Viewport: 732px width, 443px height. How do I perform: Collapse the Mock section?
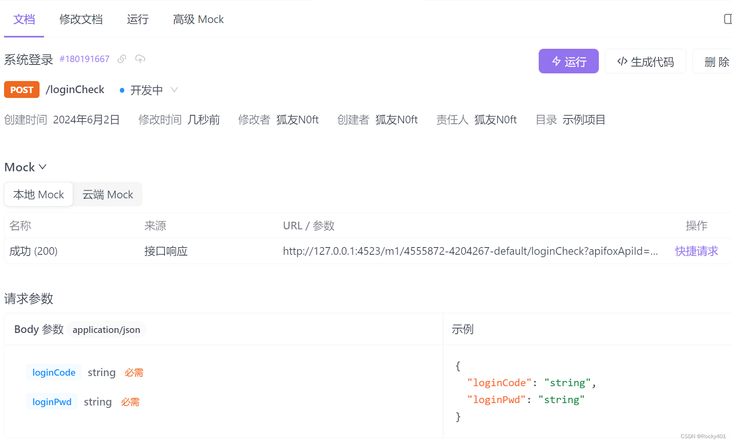coord(42,166)
